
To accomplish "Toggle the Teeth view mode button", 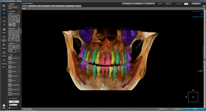I will point(195,109).
